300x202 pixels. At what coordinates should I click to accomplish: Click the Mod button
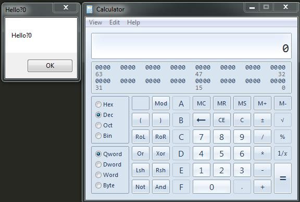click(x=161, y=103)
